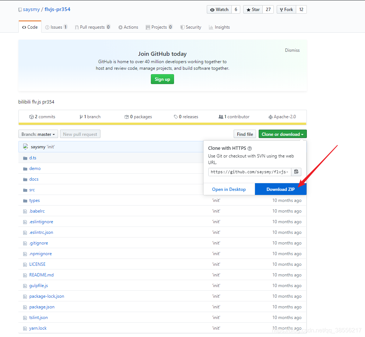The image size is (365, 337).
Task: Click the avatar image of saysmy commit
Action: [x=26, y=146]
